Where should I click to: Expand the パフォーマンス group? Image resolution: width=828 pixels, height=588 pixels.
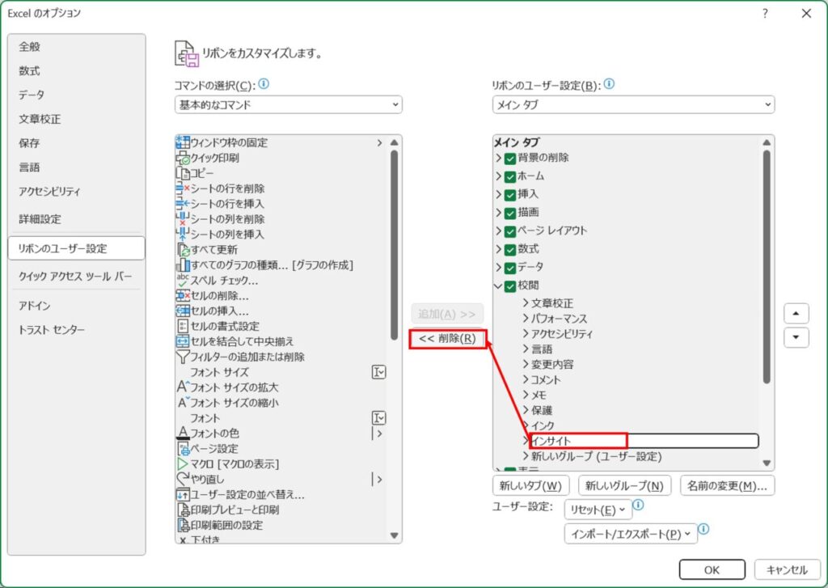coord(526,318)
